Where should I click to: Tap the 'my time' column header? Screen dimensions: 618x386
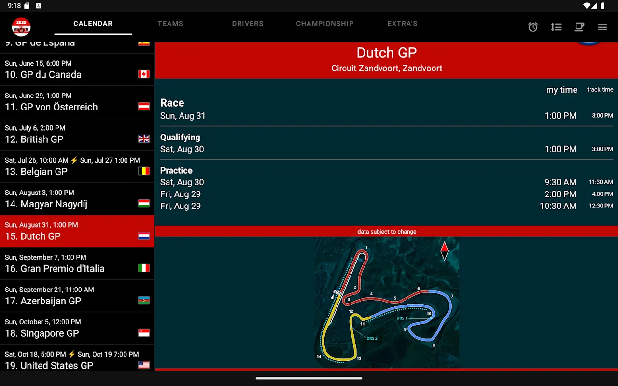tap(562, 90)
